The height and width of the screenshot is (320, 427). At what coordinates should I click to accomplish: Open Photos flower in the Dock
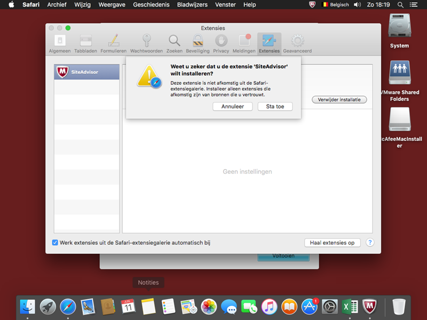pyautogui.click(x=209, y=307)
